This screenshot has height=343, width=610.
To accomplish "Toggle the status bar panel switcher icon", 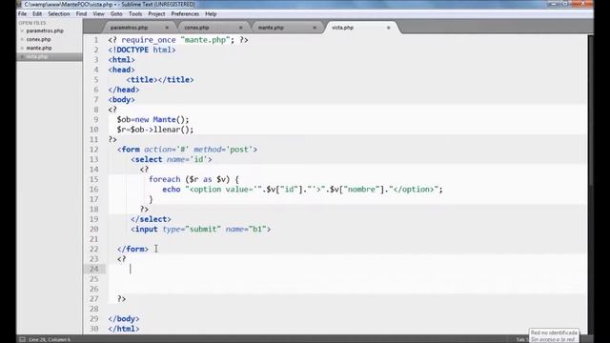I will tap(22, 339).
